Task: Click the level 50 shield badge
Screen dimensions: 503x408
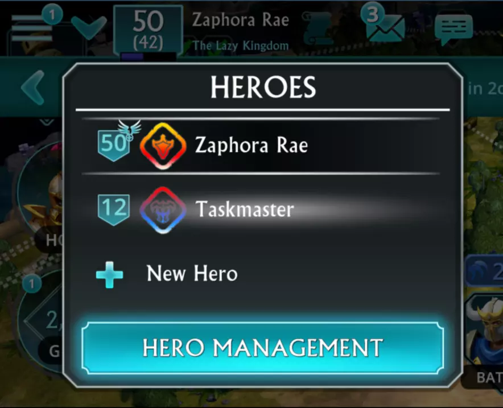Action: pyautogui.click(x=114, y=145)
